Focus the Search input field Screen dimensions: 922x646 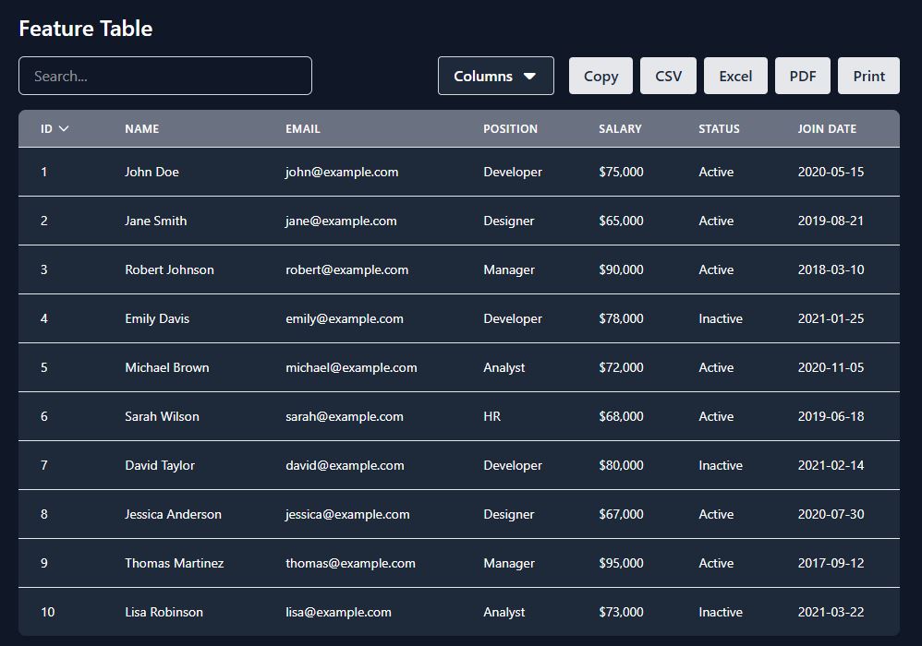(x=165, y=76)
